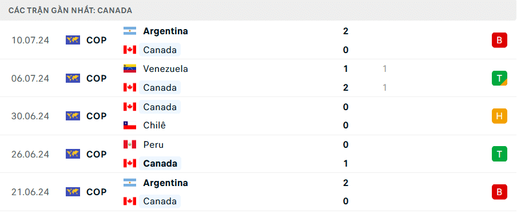Click Các trận gần nhất: Canada header
517x214 pixels.
point(70,10)
